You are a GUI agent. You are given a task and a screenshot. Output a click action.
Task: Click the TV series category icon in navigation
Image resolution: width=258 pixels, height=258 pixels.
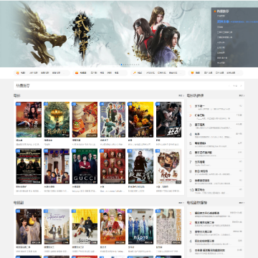click(77, 73)
